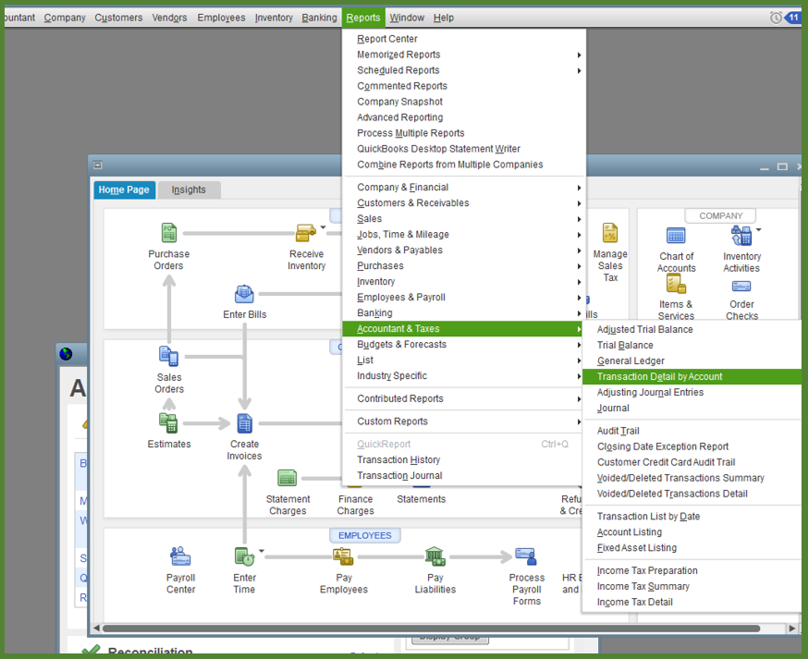Switch to the Insights tab

[x=189, y=189]
